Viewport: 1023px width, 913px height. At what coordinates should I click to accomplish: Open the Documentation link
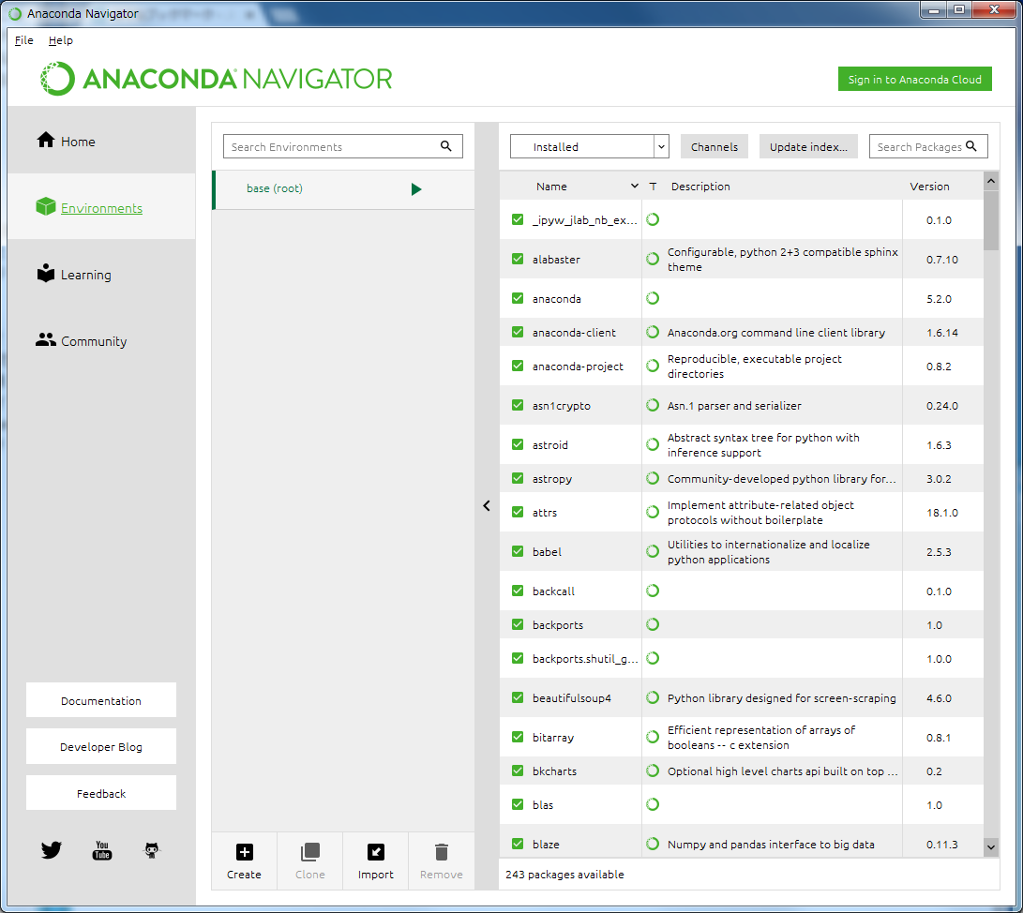point(101,700)
